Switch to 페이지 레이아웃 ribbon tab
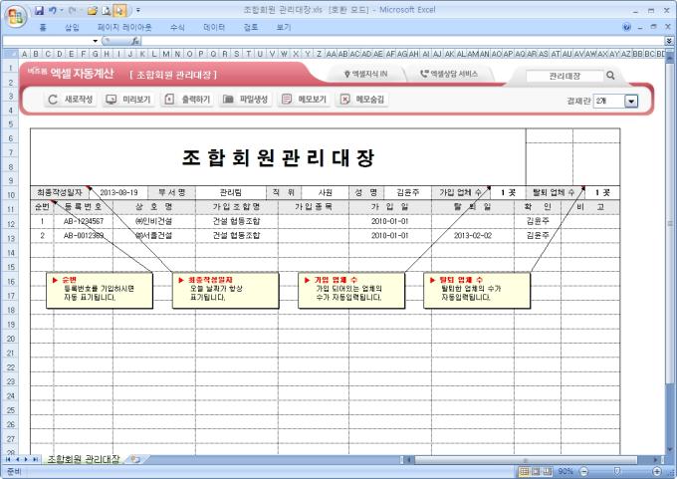The image size is (677, 479). [124, 28]
